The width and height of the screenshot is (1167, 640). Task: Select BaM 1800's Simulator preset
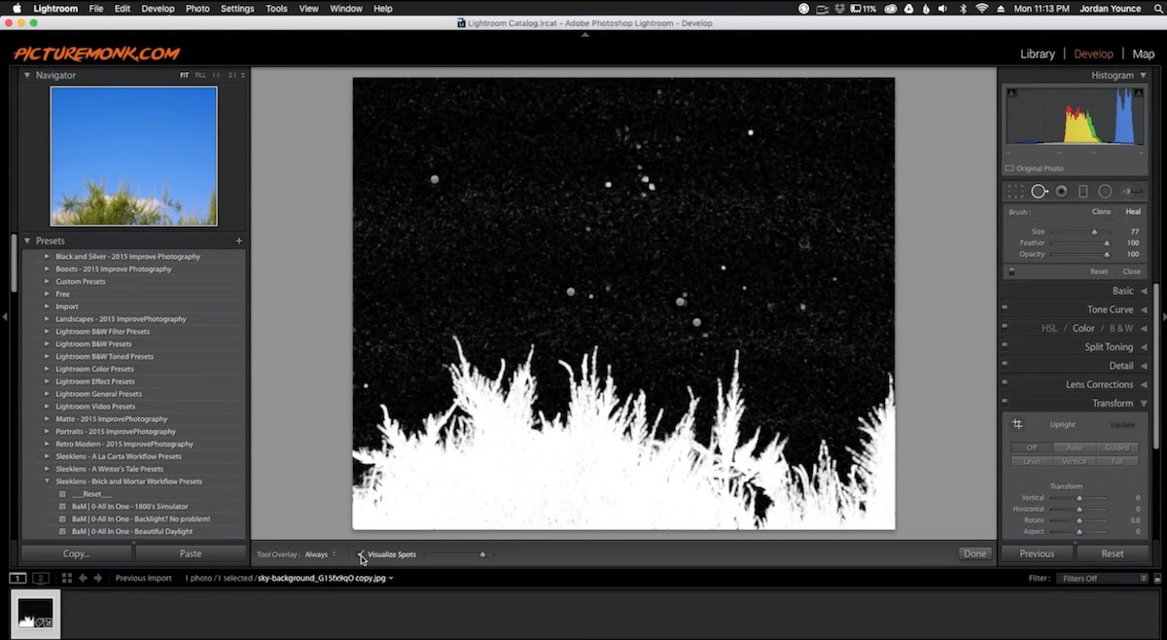130,507
